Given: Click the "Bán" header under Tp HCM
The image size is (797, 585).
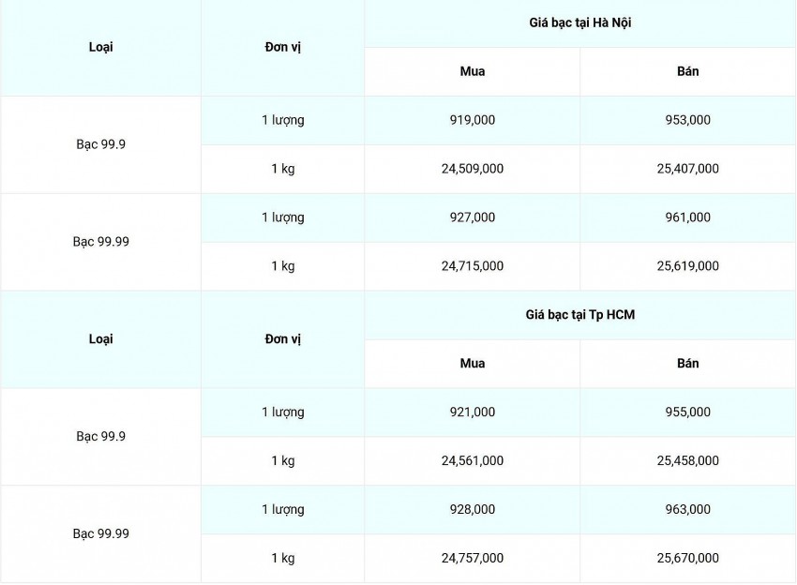Looking at the screenshot, I should 687,364.
